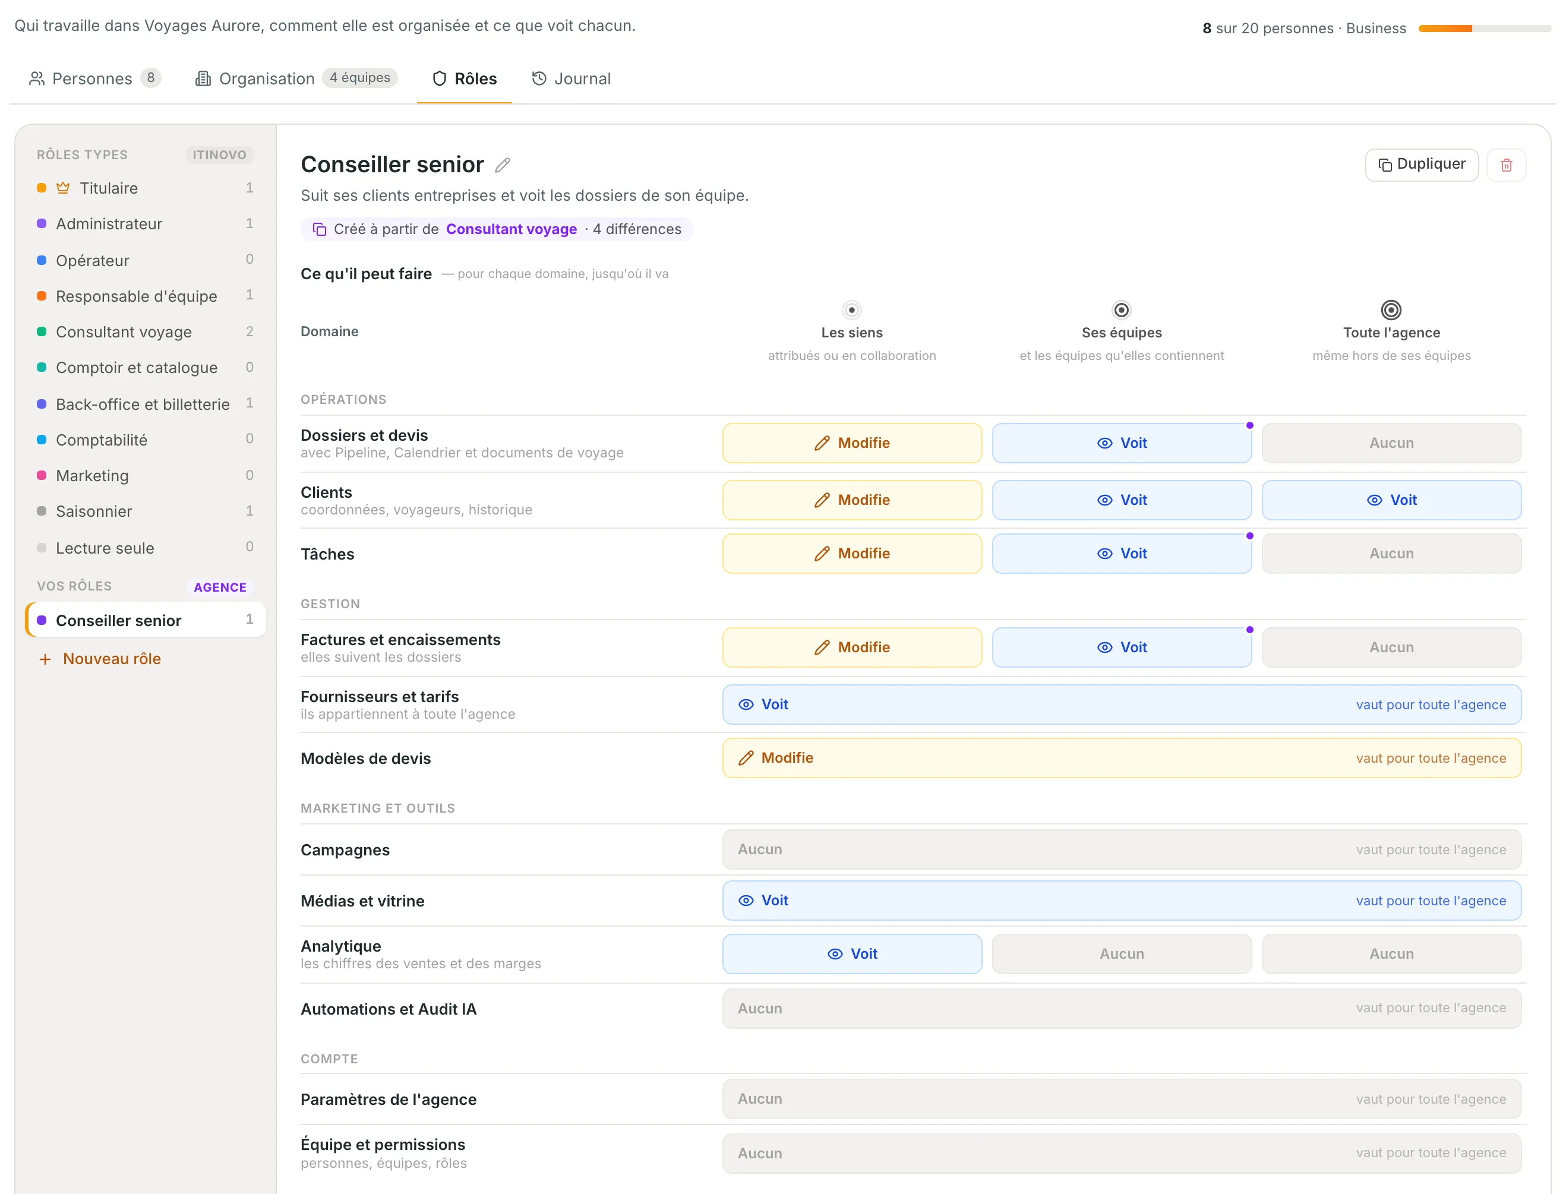Click the Toute l'agence scope icon
1566x1194 pixels.
coord(1391,310)
